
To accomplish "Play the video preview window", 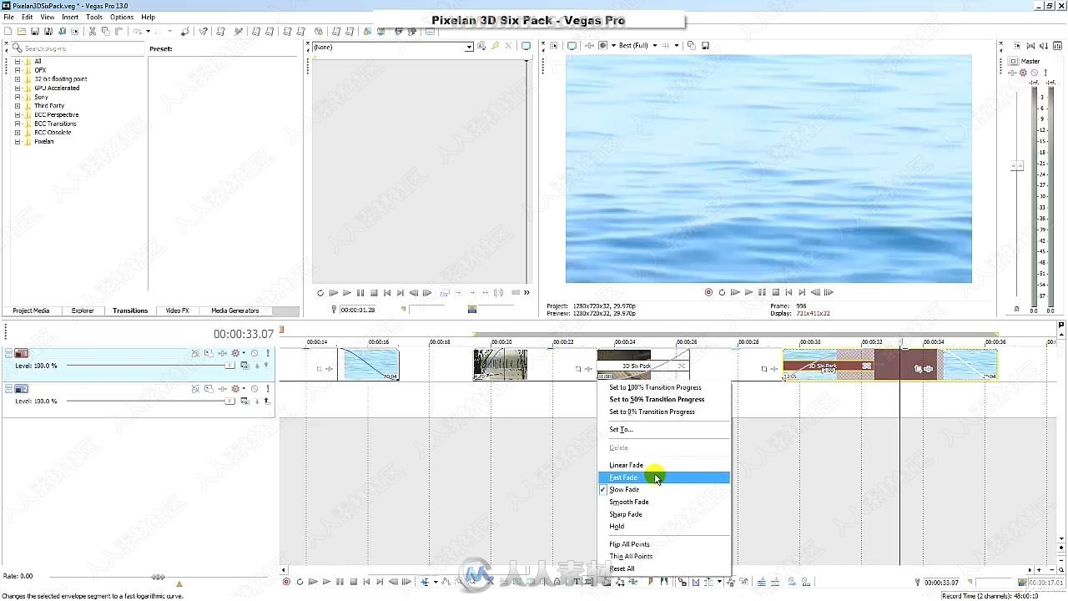I will click(748, 292).
